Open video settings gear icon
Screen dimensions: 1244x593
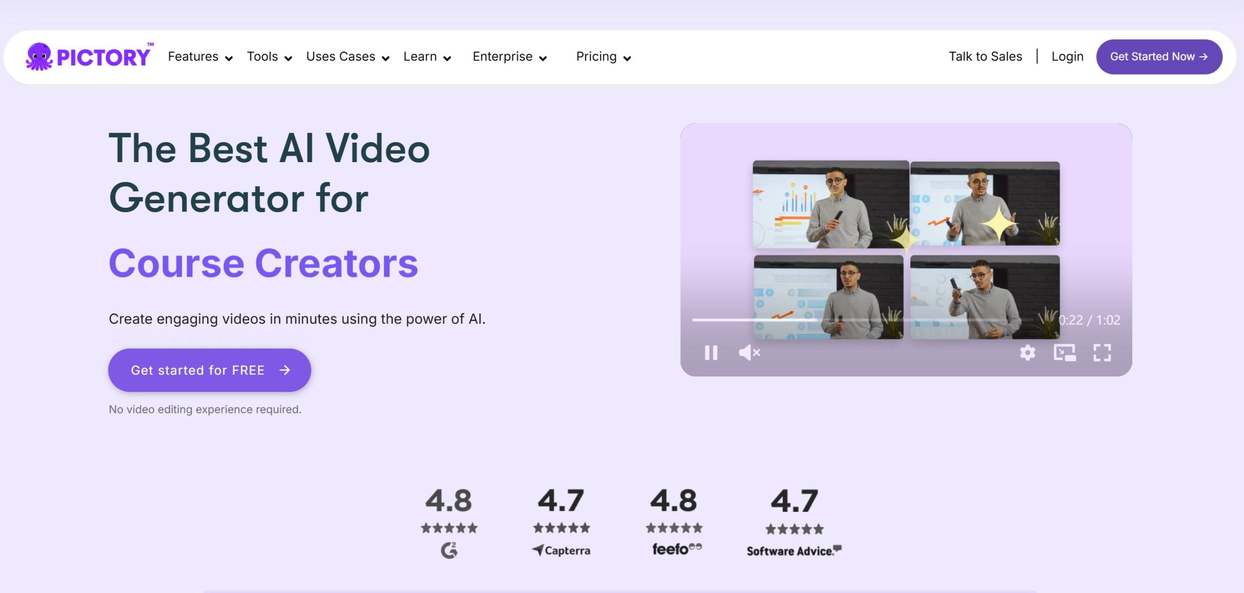[x=1027, y=353]
